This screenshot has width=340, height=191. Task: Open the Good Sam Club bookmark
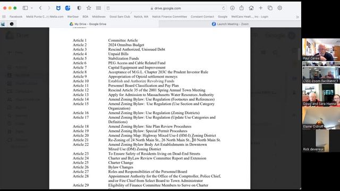120,16
